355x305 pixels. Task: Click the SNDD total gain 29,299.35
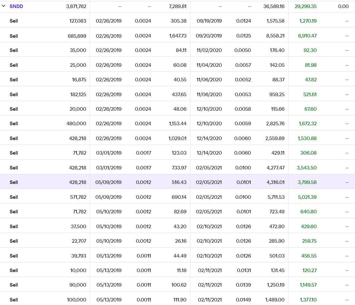pyautogui.click(x=305, y=6)
